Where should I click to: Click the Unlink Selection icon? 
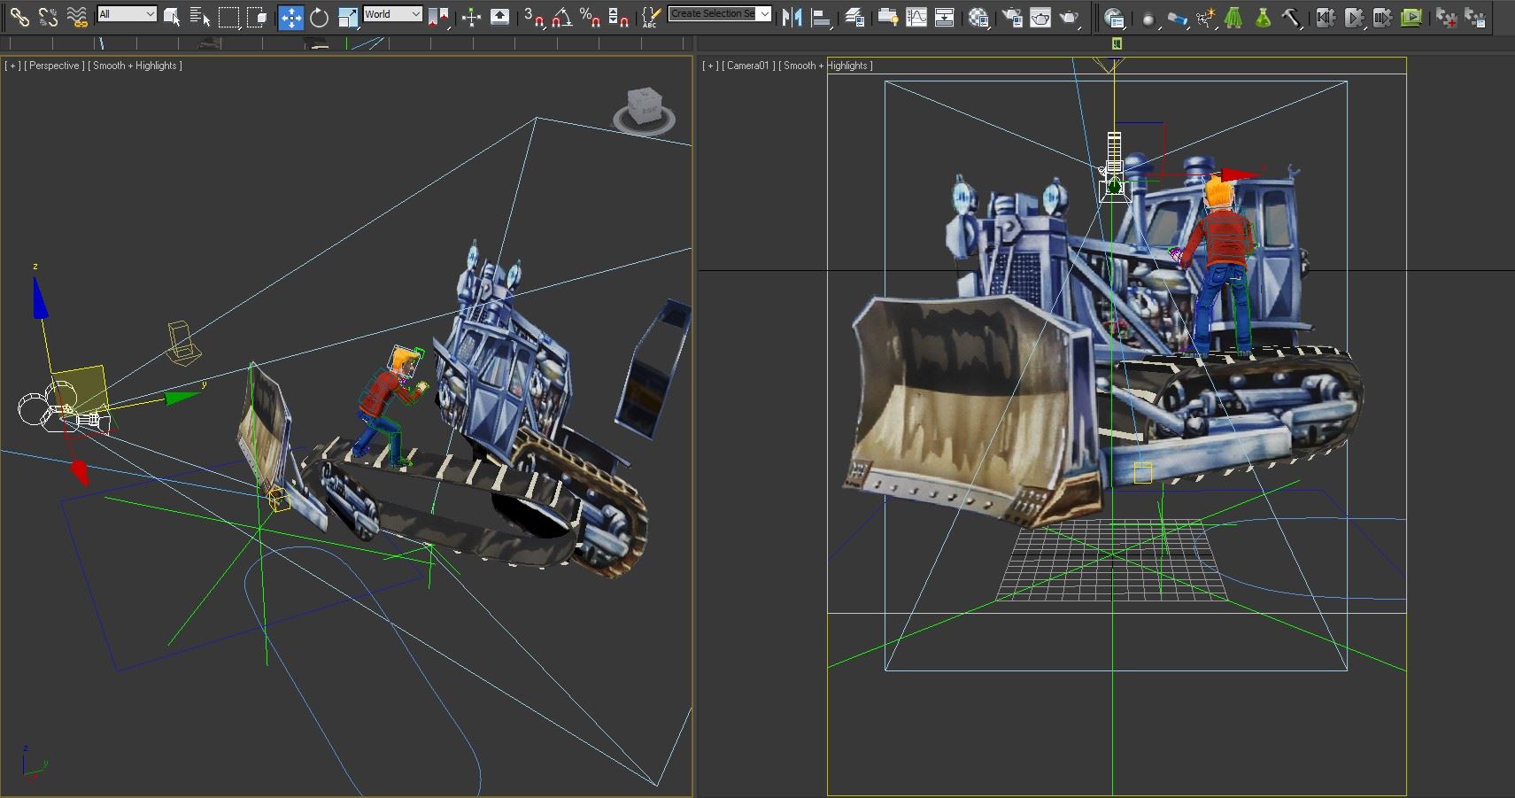tap(48, 16)
